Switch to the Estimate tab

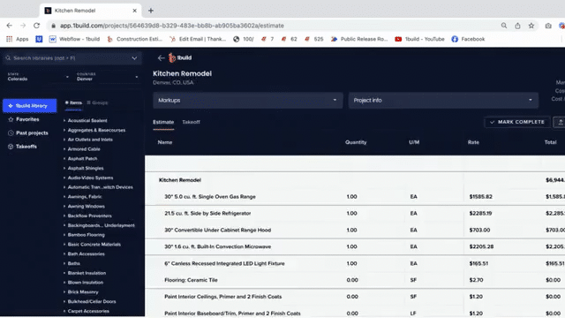coord(163,122)
